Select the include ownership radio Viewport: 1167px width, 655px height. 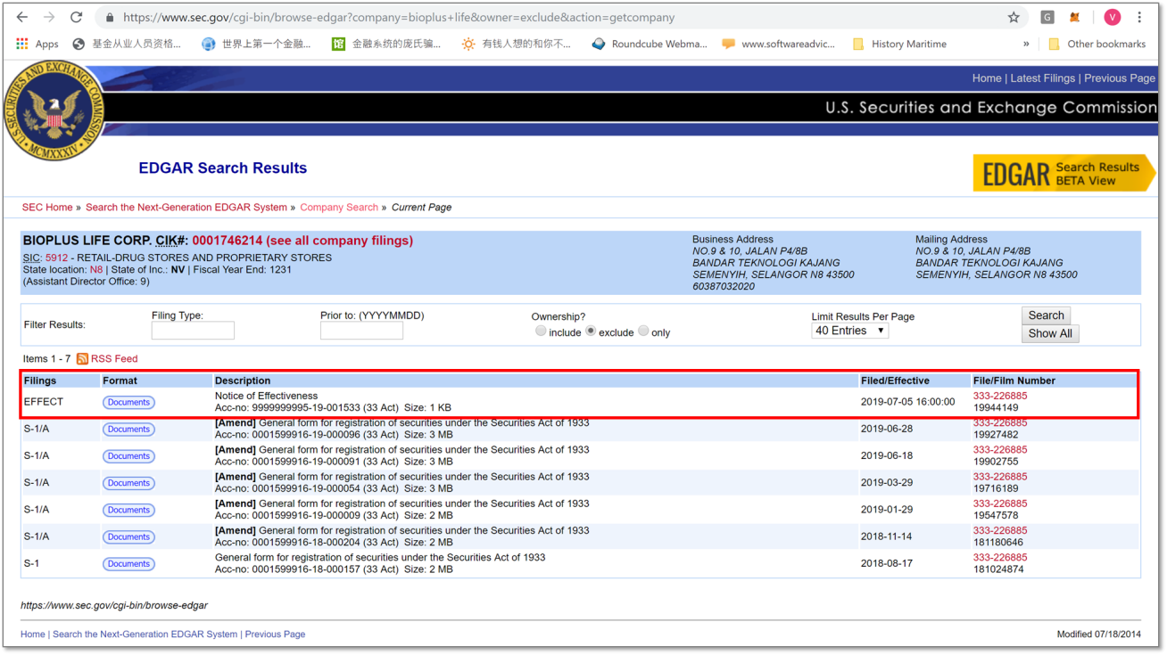coord(541,331)
